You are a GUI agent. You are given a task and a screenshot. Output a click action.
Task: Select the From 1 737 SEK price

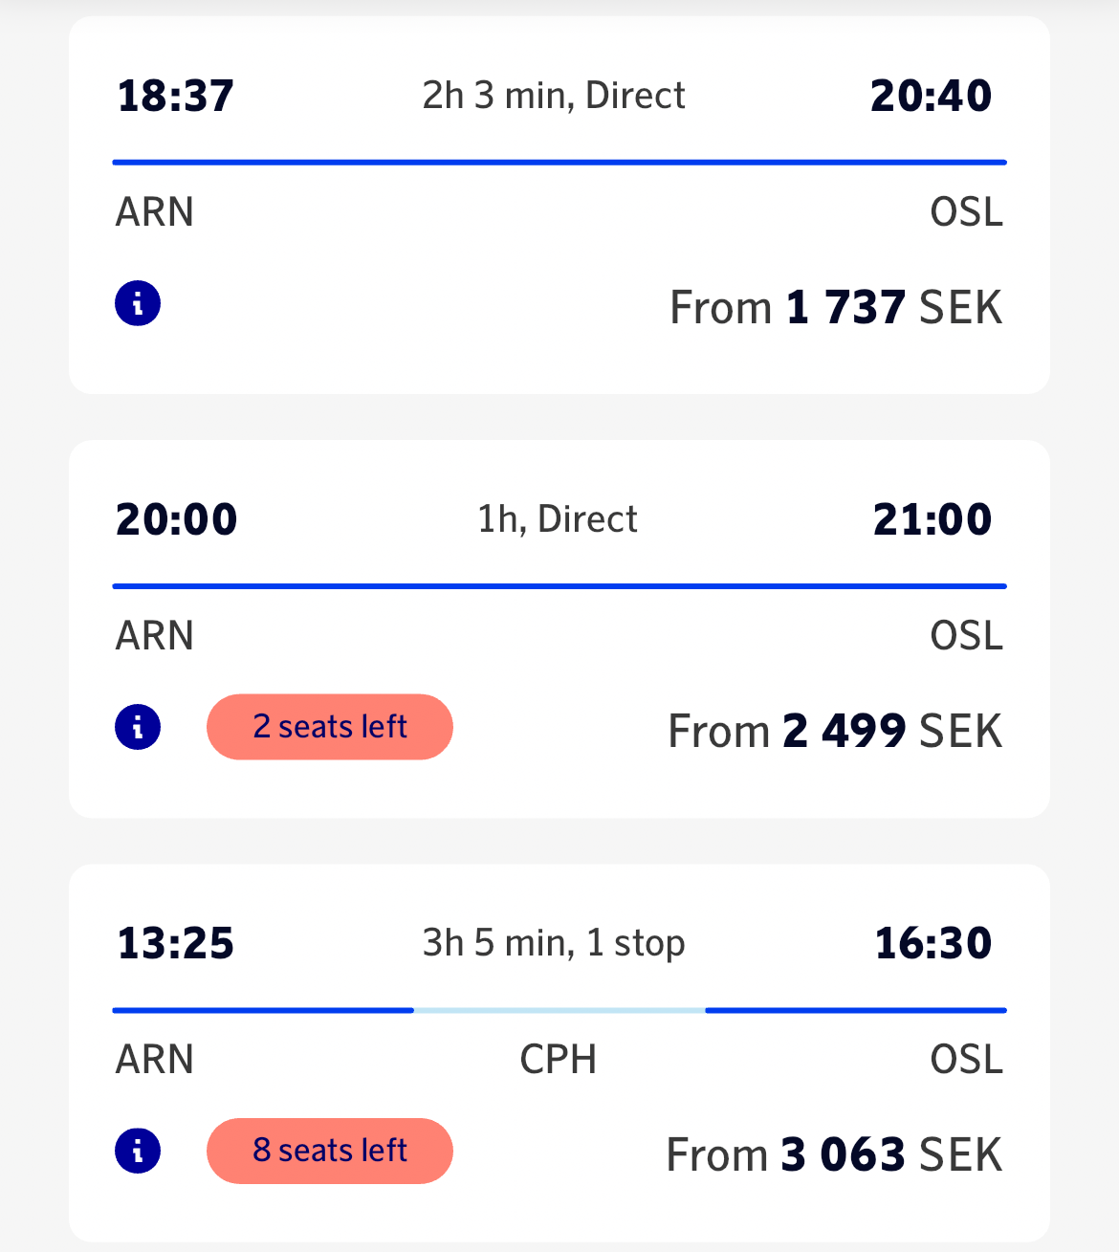tap(836, 308)
